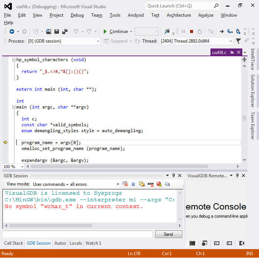Switch to the Watch 1 tab
Screen dimensions: 259x258
[93, 243]
